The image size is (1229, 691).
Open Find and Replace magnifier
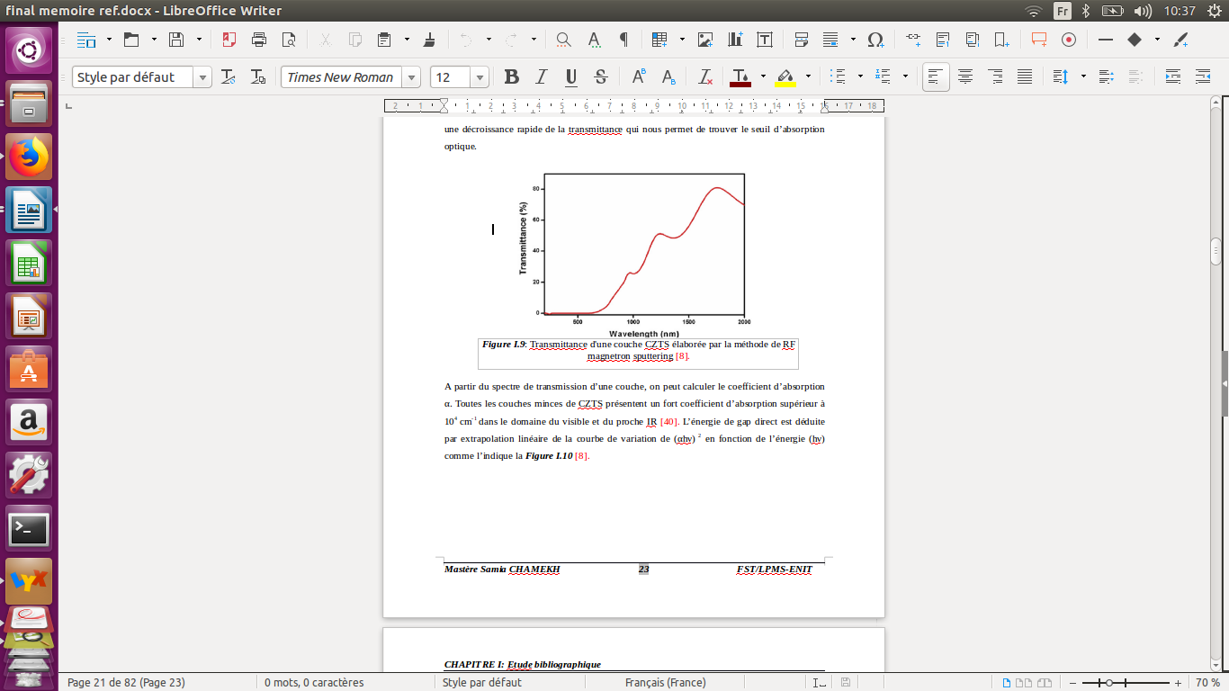563,40
